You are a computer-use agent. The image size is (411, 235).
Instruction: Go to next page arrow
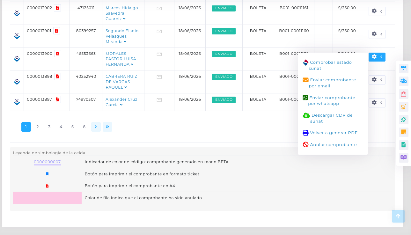pos(96,127)
